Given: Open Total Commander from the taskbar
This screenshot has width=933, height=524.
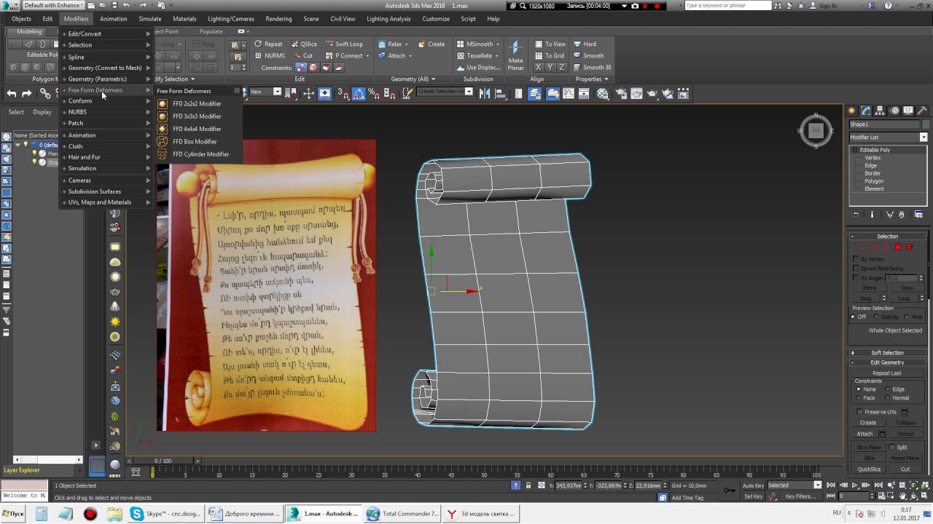Looking at the screenshot, I should pyautogui.click(x=403, y=514).
